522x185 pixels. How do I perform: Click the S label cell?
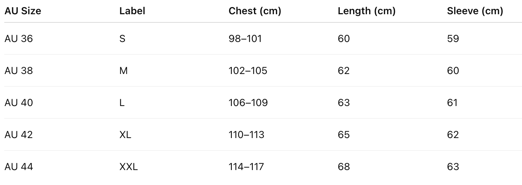coord(122,38)
